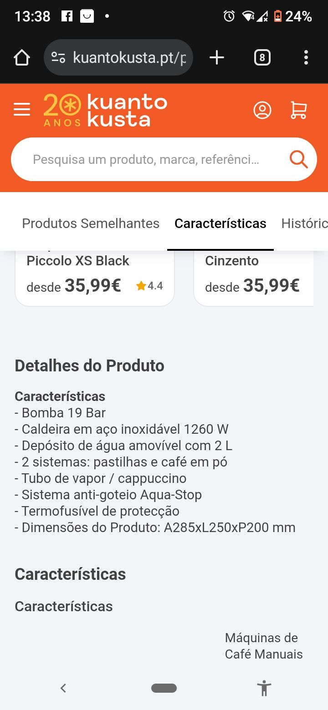The width and height of the screenshot is (328, 710).
Task: Switch to the Histórico tab
Action: [x=305, y=223]
